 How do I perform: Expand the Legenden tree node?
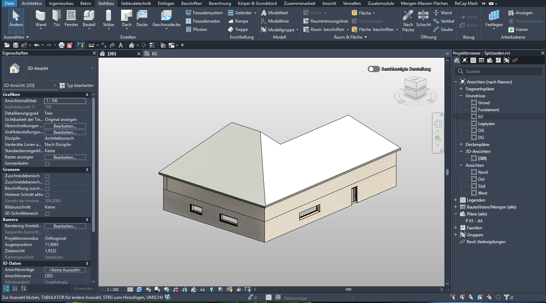click(x=456, y=200)
